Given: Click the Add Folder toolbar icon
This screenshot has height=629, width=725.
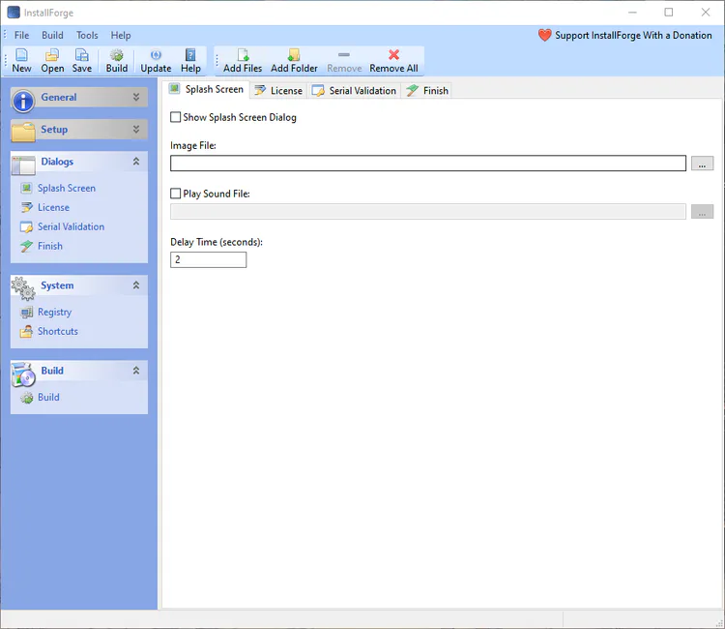Looking at the screenshot, I should [294, 55].
